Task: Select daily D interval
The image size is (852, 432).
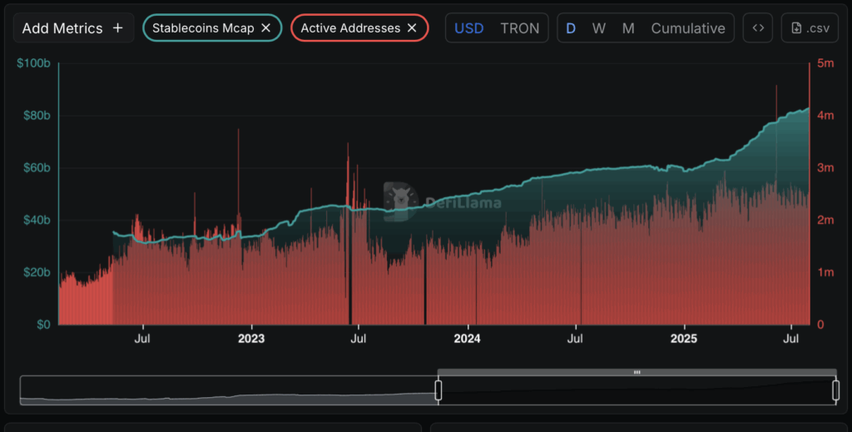Action: coord(571,28)
